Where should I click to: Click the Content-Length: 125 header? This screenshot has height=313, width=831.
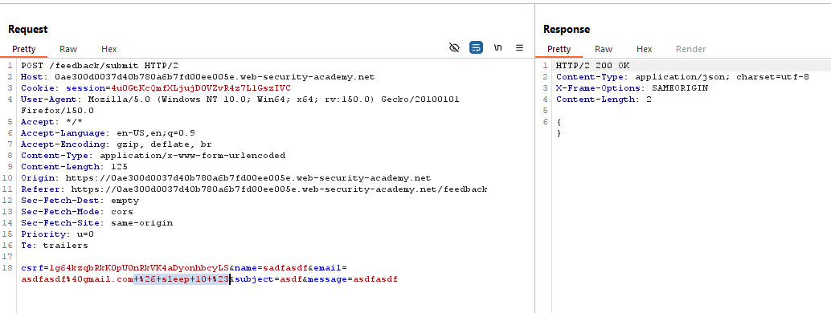tap(74, 166)
